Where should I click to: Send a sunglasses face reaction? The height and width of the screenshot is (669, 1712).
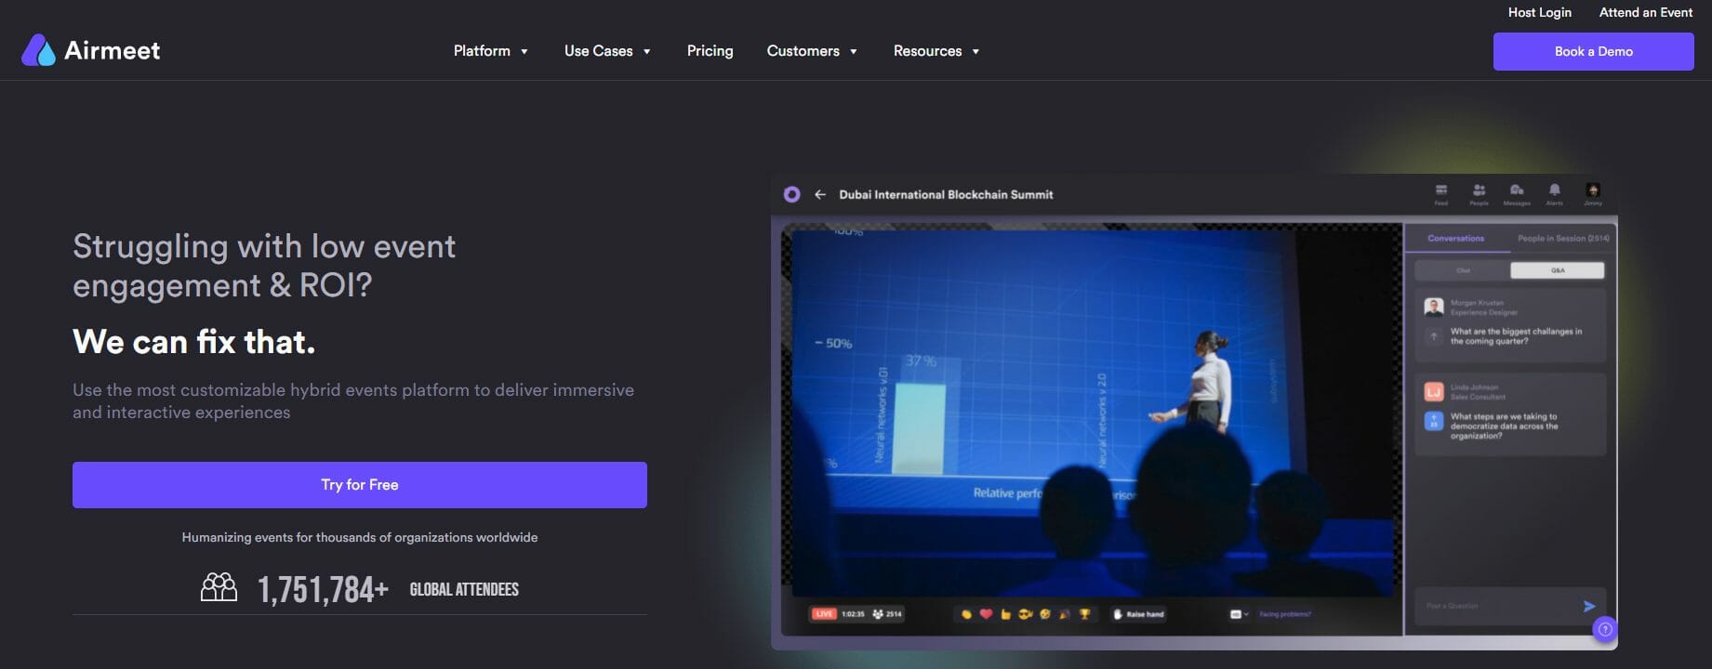pyautogui.click(x=1026, y=614)
